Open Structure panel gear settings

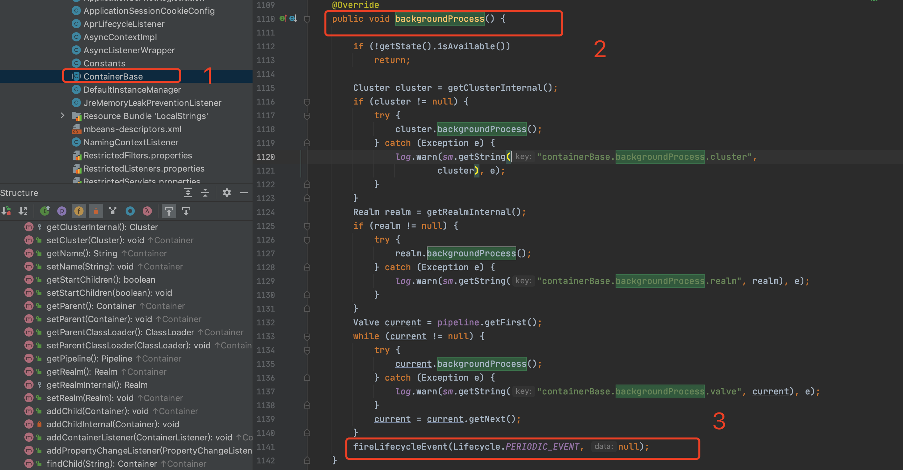click(227, 193)
